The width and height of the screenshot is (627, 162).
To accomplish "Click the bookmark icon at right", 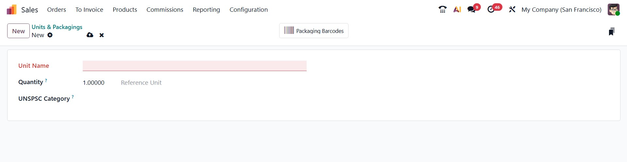I will click(611, 31).
